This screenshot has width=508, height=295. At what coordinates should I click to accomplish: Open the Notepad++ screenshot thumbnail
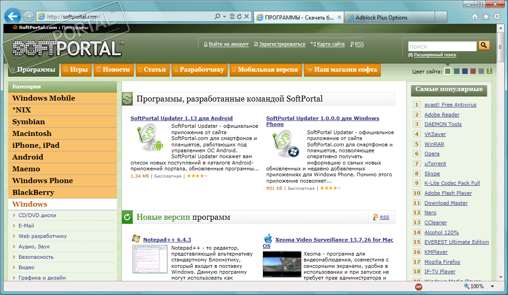(x=150, y=259)
